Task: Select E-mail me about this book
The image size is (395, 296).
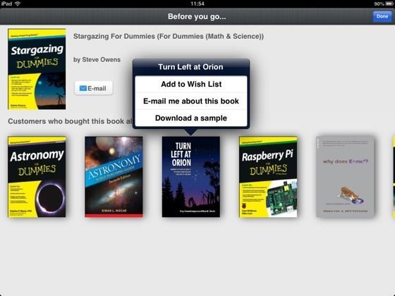Action: tap(191, 101)
